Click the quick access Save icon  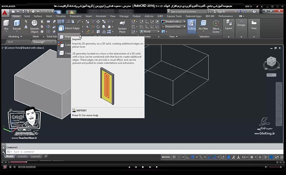[23, 11]
